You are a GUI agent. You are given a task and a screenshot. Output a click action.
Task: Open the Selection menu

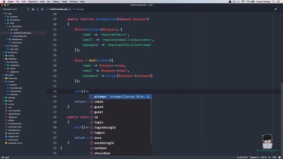click(x=33, y=2)
